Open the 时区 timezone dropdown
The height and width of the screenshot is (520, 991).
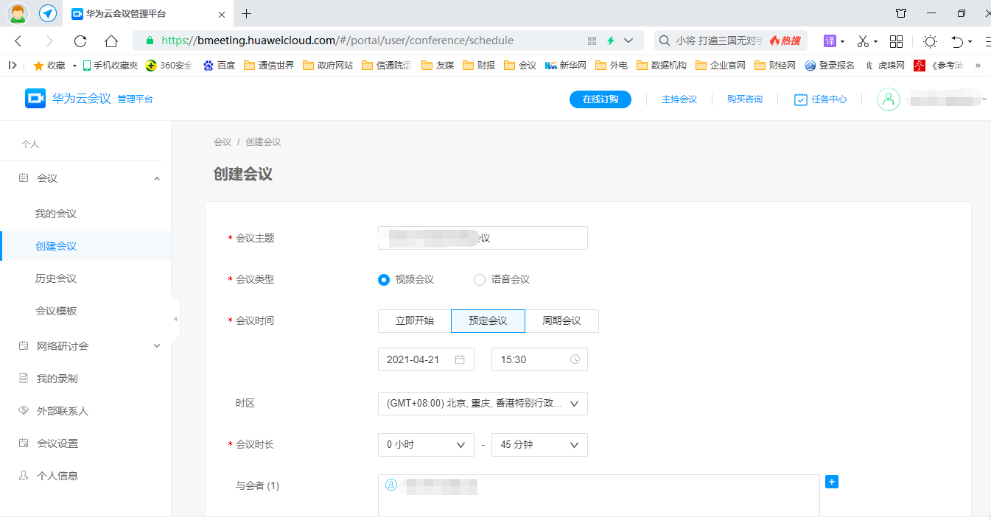coord(483,404)
